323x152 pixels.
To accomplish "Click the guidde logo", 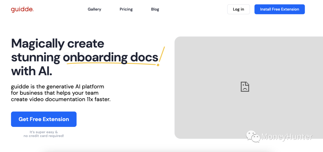I will (22, 10).
